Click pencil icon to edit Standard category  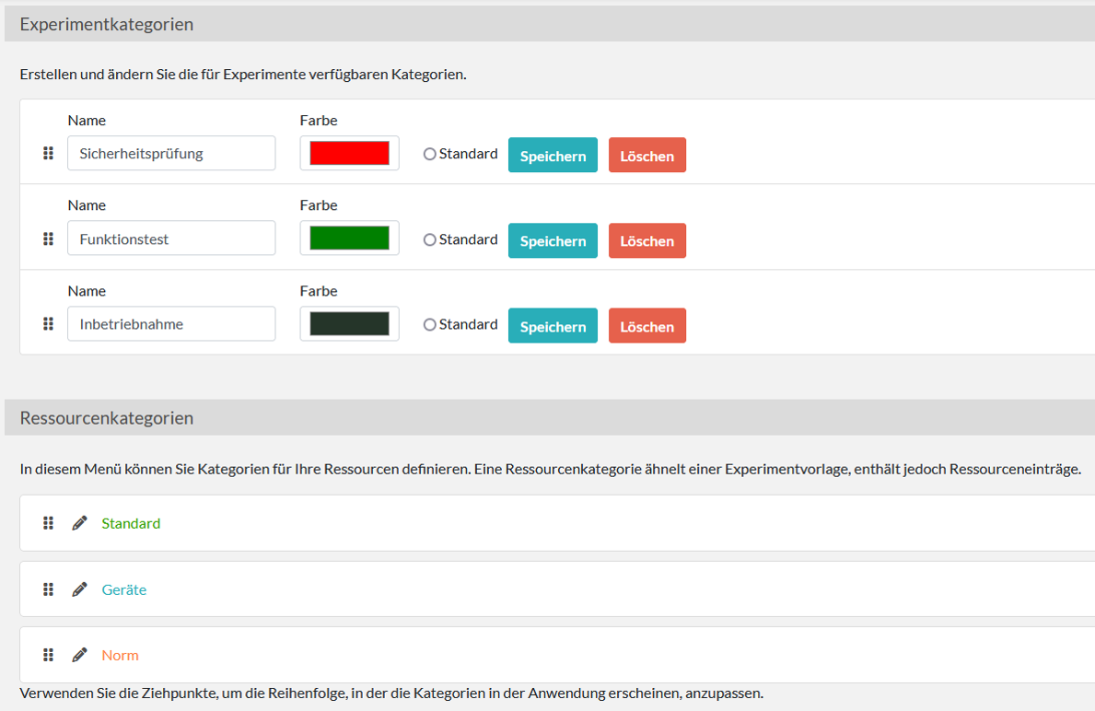80,523
